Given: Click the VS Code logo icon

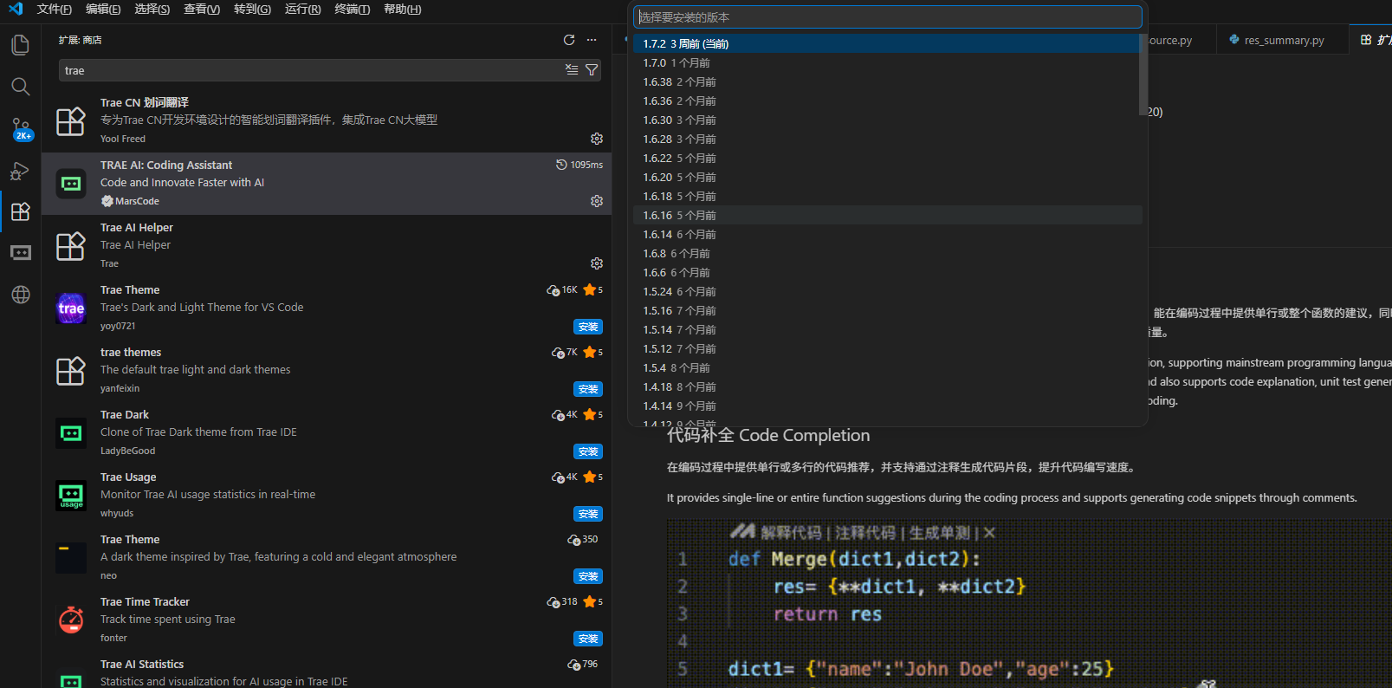Looking at the screenshot, I should [16, 9].
